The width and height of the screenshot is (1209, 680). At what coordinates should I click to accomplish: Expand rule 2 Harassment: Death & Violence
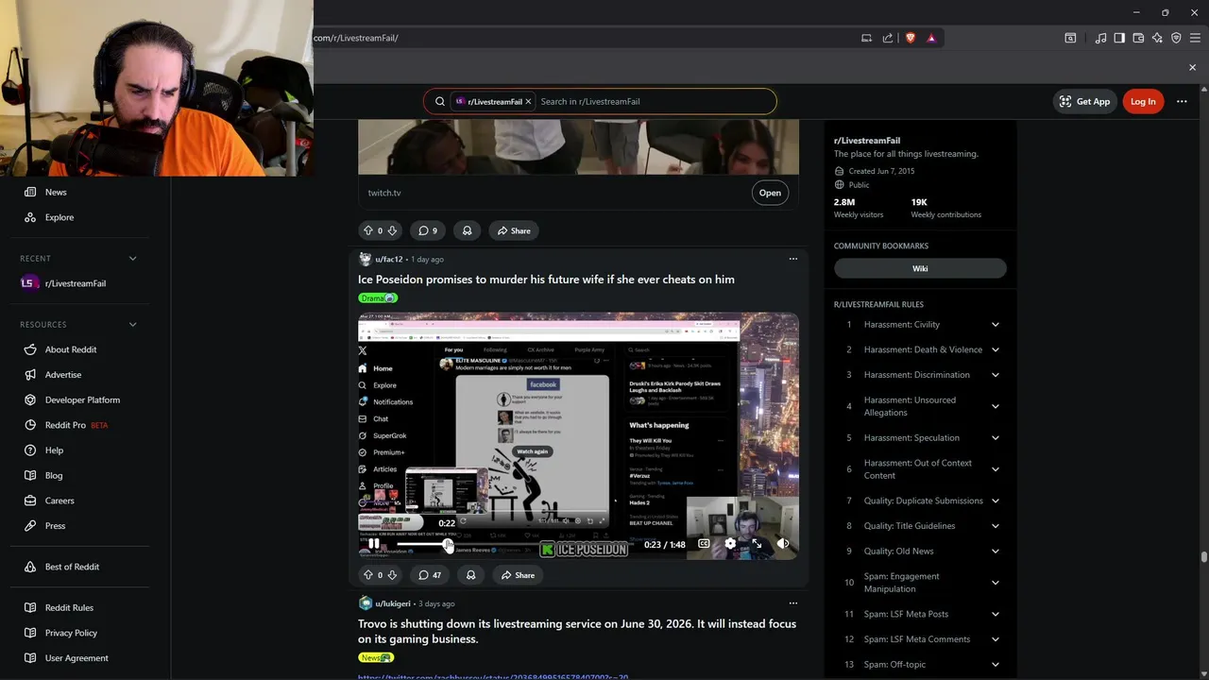(995, 349)
